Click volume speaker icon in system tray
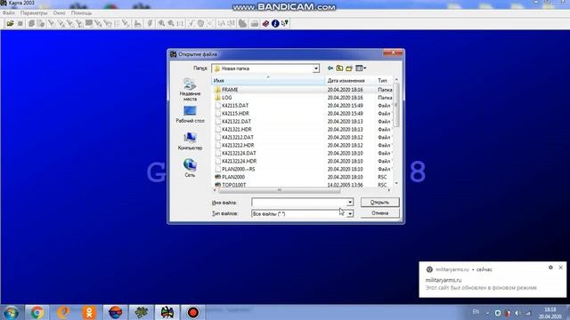Screen dimensions: 570x320 tap(517, 313)
